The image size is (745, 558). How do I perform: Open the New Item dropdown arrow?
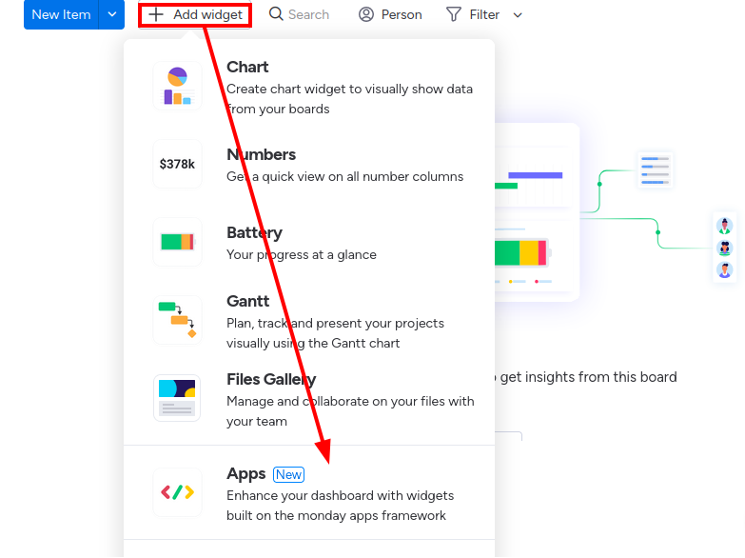pyautogui.click(x=112, y=14)
